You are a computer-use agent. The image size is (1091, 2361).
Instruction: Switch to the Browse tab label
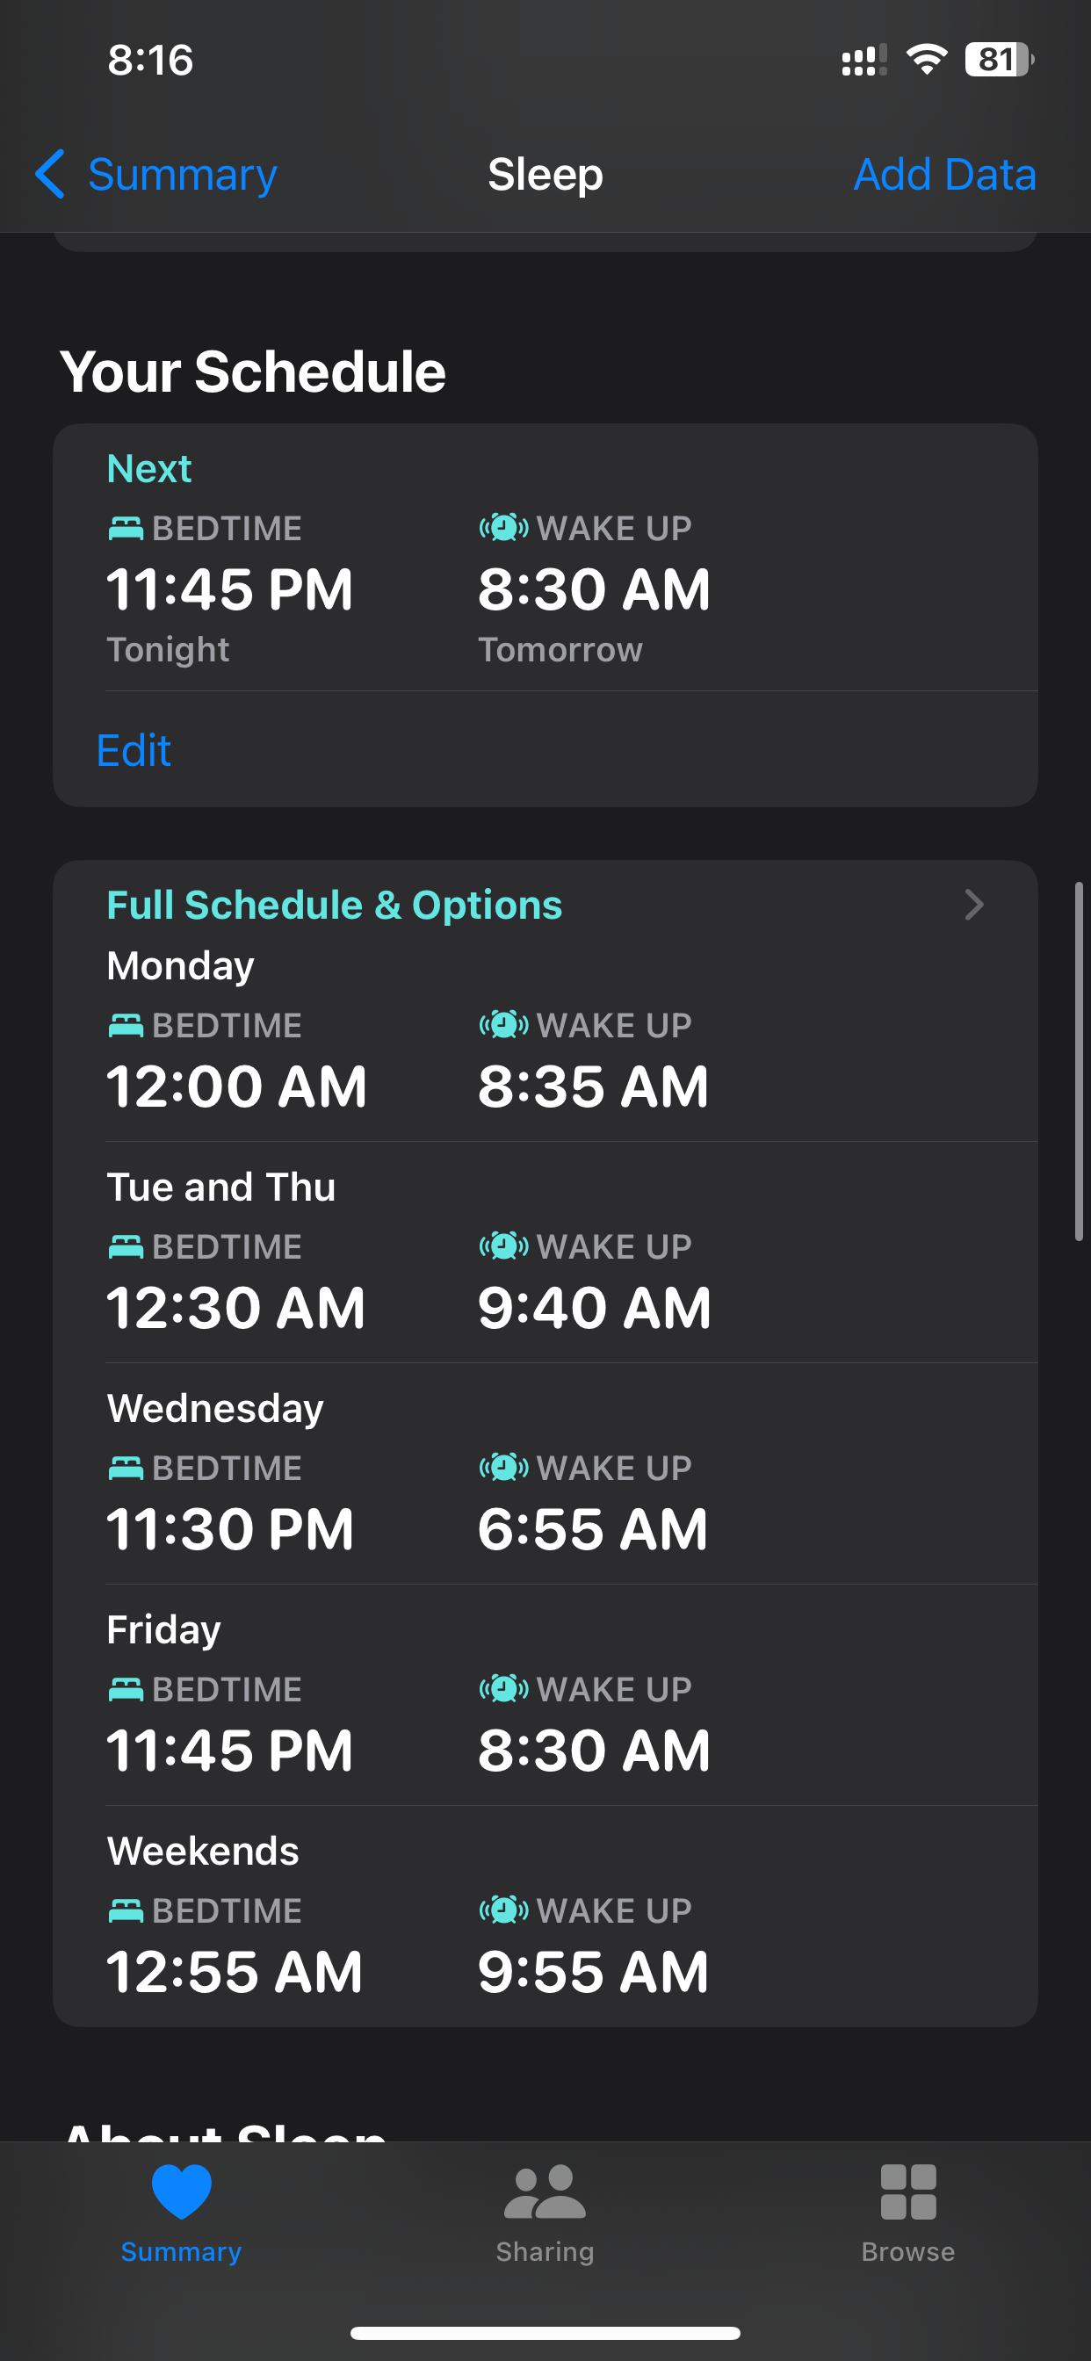click(907, 2251)
